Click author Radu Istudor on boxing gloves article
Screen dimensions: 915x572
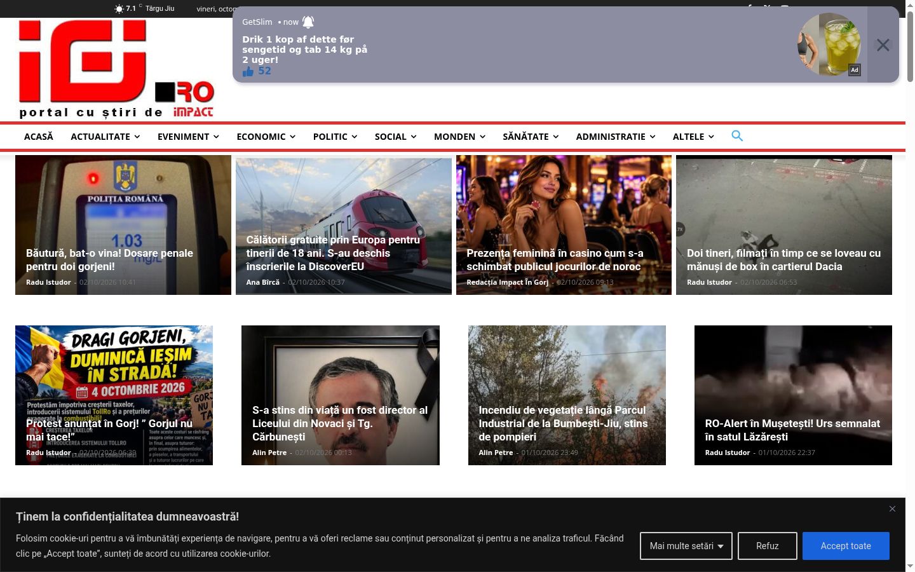[x=709, y=282]
